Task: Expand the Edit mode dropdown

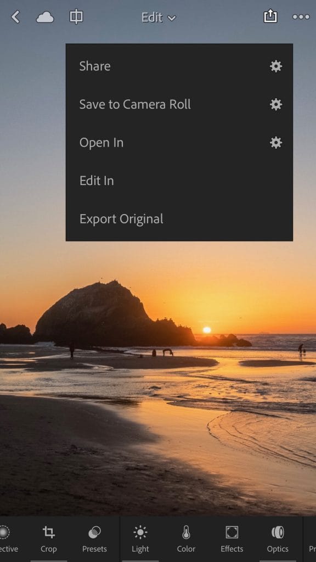Action: click(x=159, y=17)
